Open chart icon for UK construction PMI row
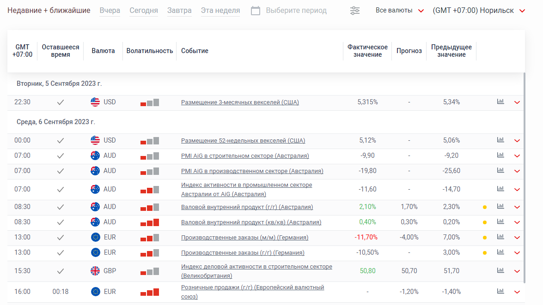 (x=500, y=270)
